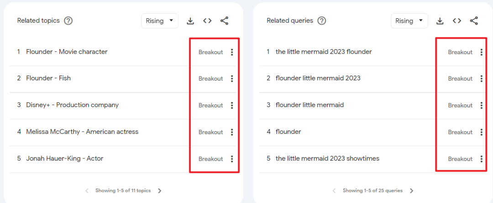Viewport: 493px width, 203px height.
Task: Click the embed icon for Related topics
Action: (207, 21)
